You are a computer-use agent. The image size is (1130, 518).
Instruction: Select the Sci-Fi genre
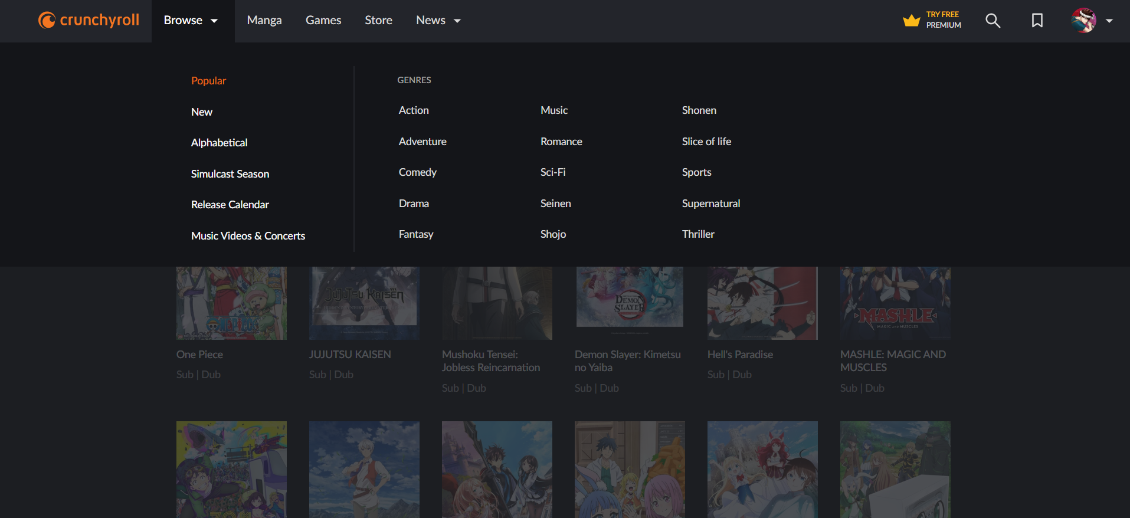coord(553,172)
